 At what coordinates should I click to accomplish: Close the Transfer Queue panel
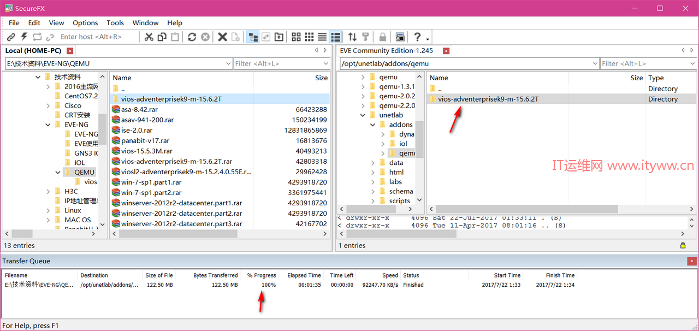(692, 261)
